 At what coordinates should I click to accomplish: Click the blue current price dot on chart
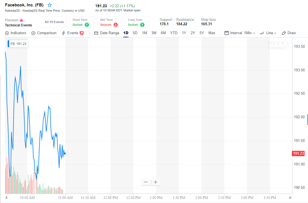click(x=65, y=153)
